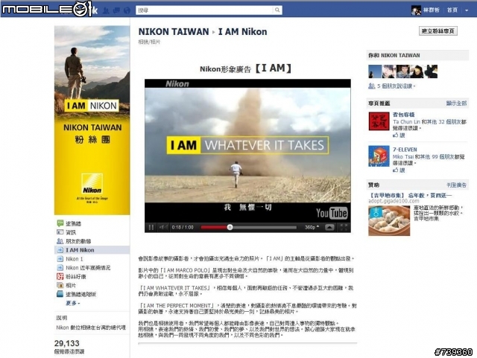Open the 粉絲好康 tab red icon

point(60,277)
